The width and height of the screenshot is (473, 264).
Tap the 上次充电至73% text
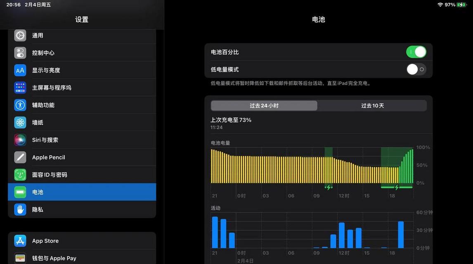click(x=231, y=120)
